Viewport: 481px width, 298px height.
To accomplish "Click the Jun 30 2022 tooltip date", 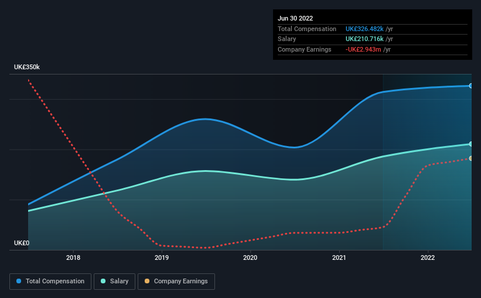I will (295, 18).
